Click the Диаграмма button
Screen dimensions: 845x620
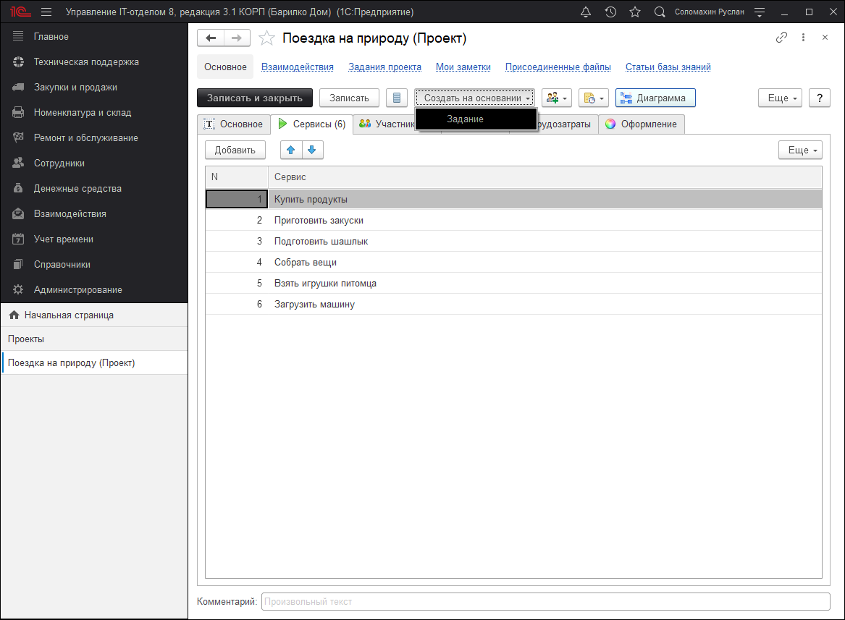click(655, 98)
